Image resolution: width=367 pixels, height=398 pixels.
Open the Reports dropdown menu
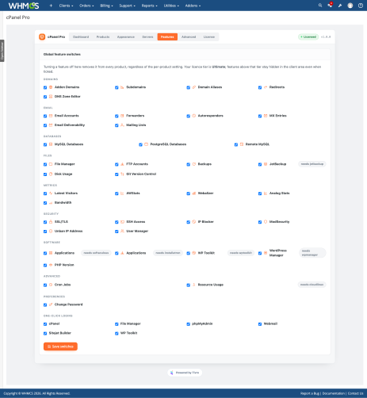(149, 6)
